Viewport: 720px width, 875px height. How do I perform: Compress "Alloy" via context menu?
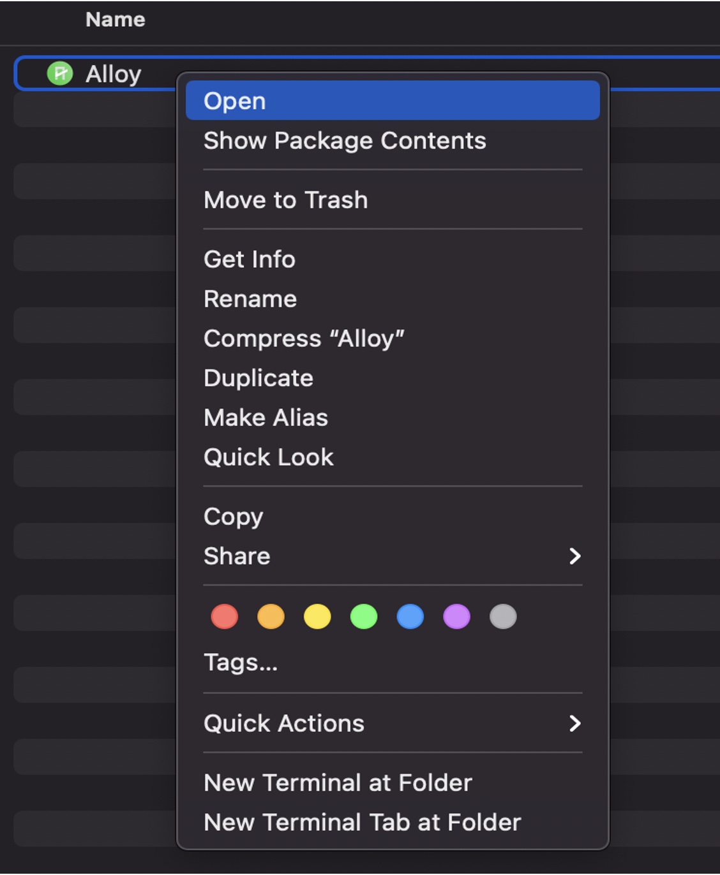(x=304, y=339)
